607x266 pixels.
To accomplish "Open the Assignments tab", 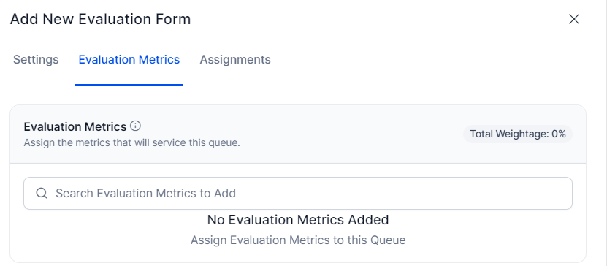I will click(235, 60).
